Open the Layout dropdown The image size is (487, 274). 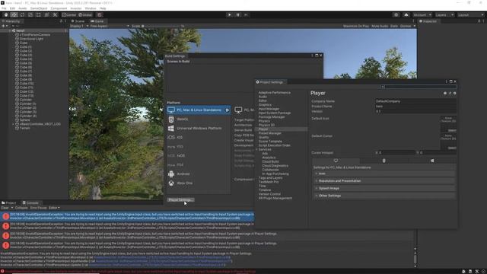(x=470, y=15)
